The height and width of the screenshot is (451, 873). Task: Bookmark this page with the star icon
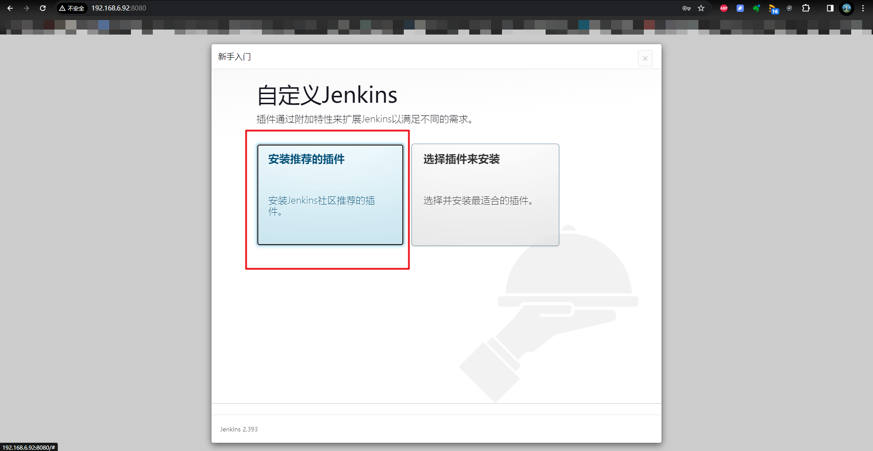[x=701, y=8]
